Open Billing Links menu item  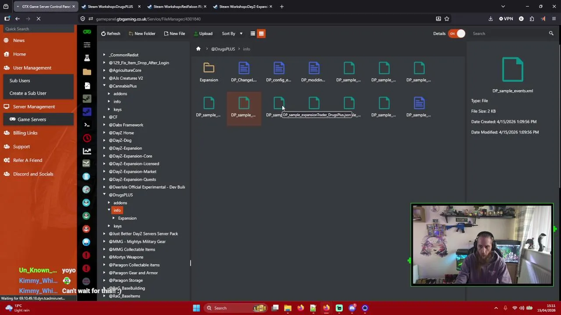(25, 133)
